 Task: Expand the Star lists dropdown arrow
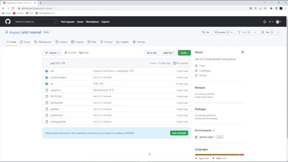pyautogui.click(x=278, y=32)
